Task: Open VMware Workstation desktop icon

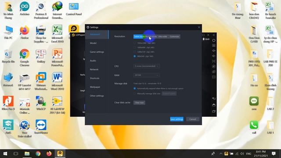Action: [41, 81]
